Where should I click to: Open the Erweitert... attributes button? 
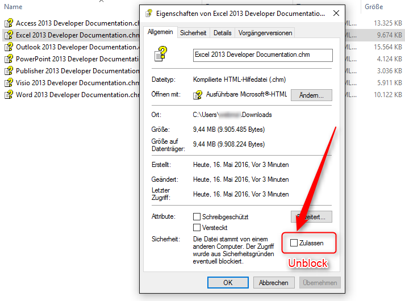tap(311, 217)
